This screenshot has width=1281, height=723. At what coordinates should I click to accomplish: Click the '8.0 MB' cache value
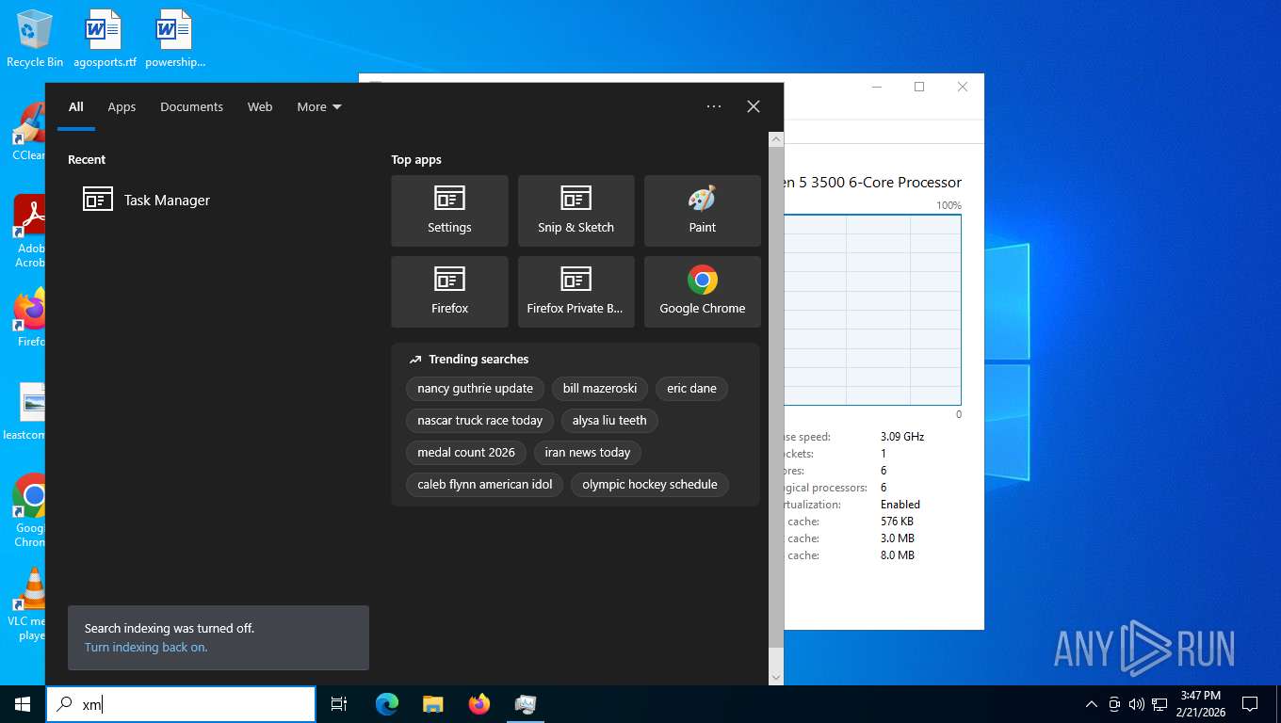coord(898,555)
